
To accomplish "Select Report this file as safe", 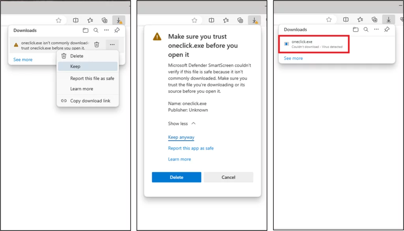I will [x=88, y=78].
